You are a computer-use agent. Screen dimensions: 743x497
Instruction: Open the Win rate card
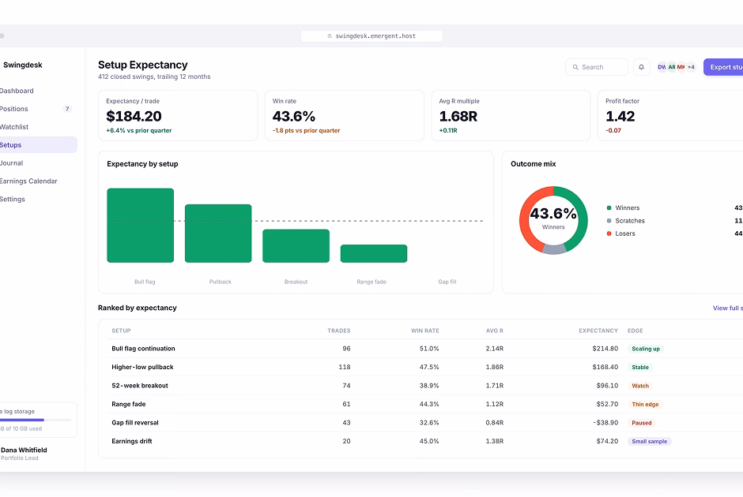345,116
